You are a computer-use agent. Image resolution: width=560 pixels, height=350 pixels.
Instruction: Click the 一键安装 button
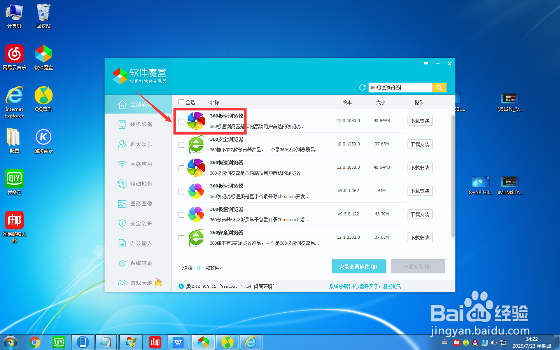418,266
